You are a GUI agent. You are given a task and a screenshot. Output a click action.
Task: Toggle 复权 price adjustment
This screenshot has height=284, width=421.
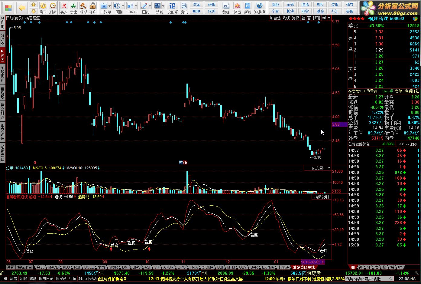click(295, 18)
